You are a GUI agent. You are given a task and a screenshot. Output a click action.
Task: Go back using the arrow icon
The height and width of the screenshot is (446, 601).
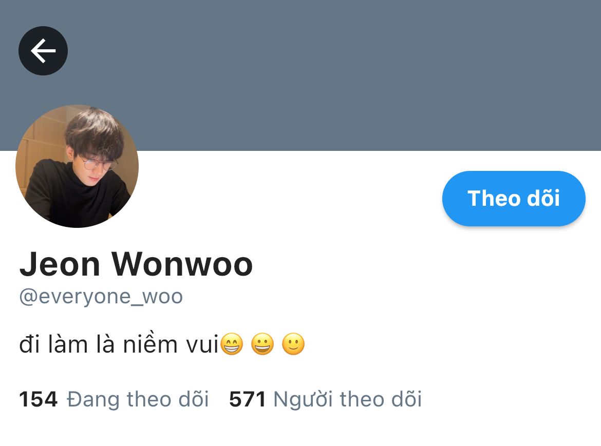[x=43, y=50]
